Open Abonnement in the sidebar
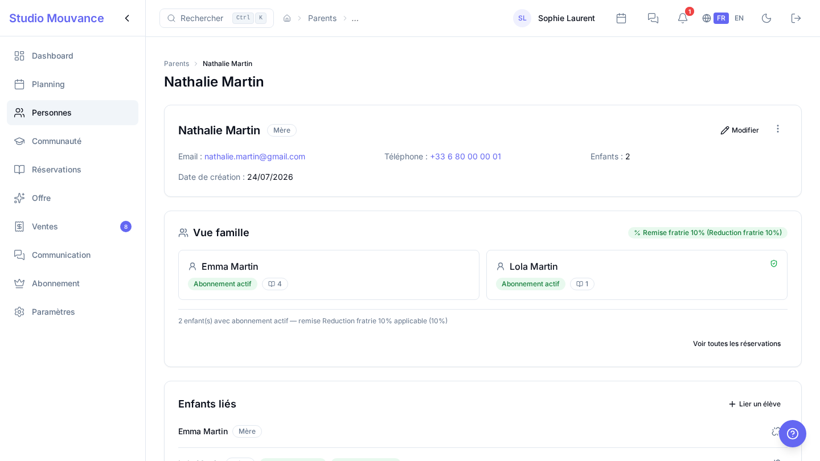Viewport: 820px width, 461px height. (x=72, y=283)
